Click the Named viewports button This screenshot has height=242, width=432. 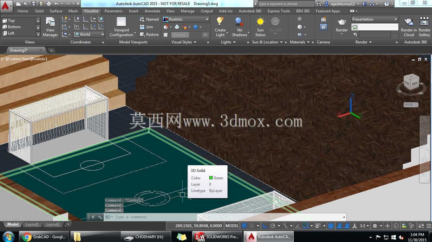[x=149, y=19]
